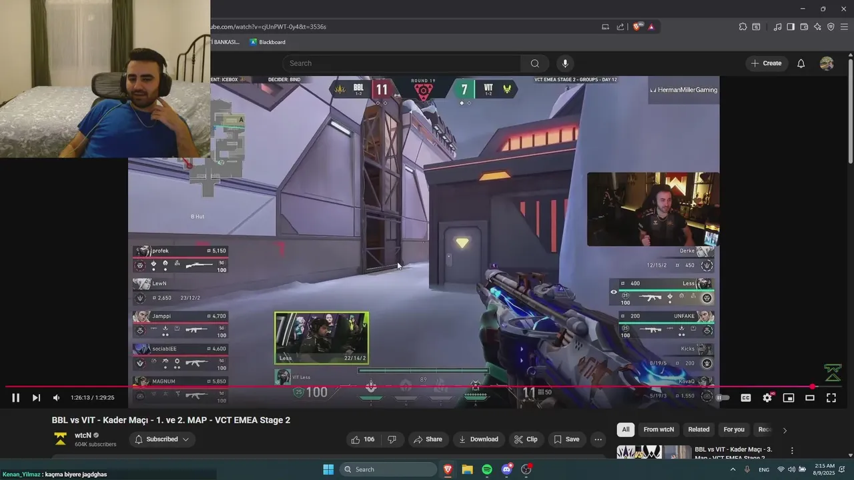The height and width of the screenshot is (480, 854).
Task: Open the YouTube account avatar menu
Action: point(827,63)
